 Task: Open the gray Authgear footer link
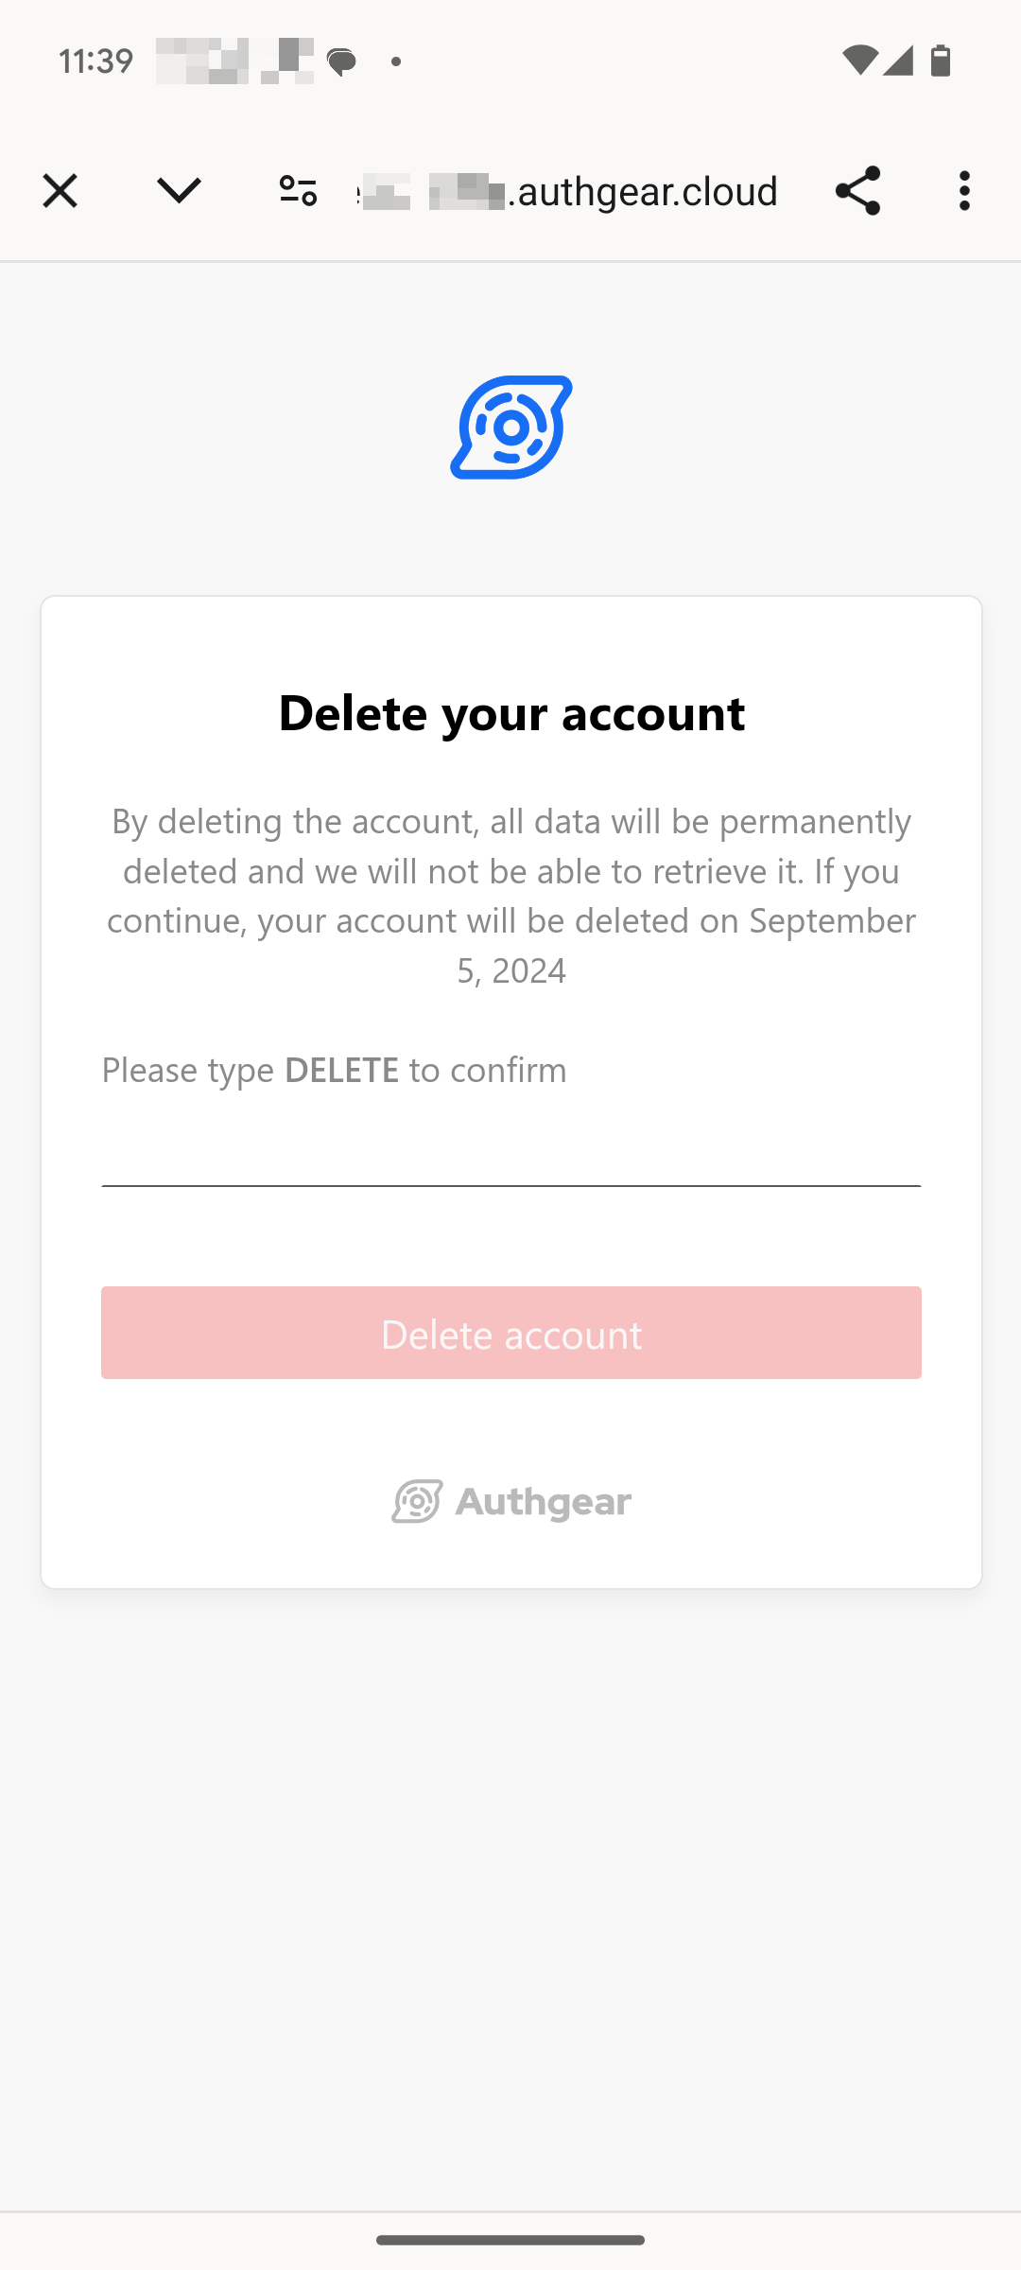(x=511, y=1501)
